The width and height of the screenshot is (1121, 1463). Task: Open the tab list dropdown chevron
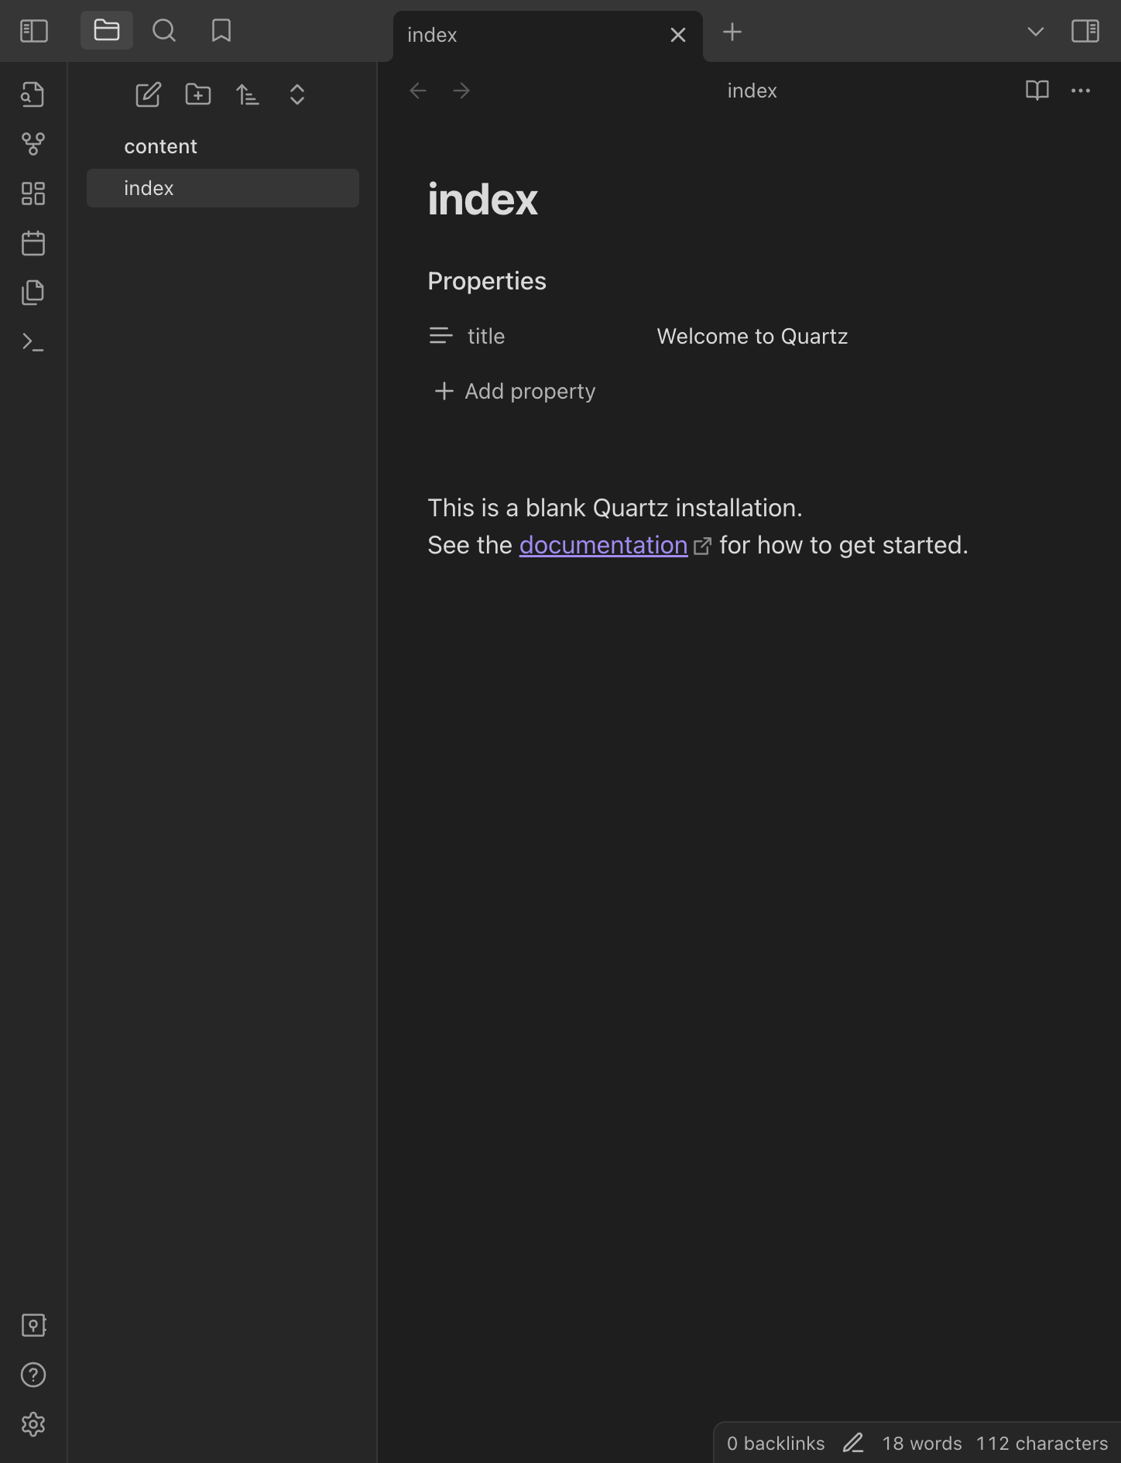(1035, 32)
